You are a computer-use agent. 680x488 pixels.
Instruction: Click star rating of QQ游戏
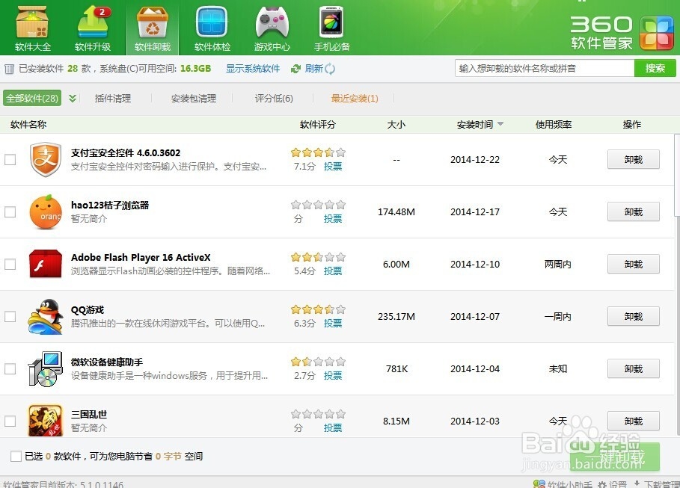pos(319,309)
